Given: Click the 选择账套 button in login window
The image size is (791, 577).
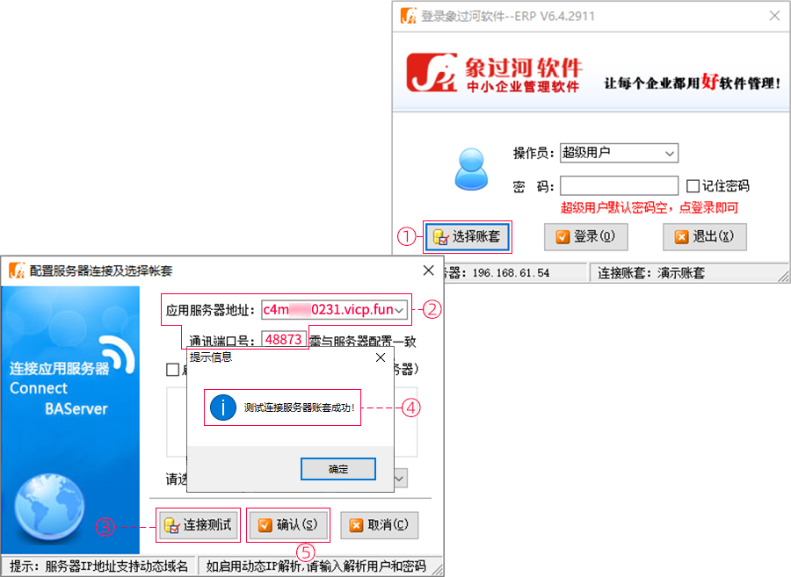Looking at the screenshot, I should (467, 236).
